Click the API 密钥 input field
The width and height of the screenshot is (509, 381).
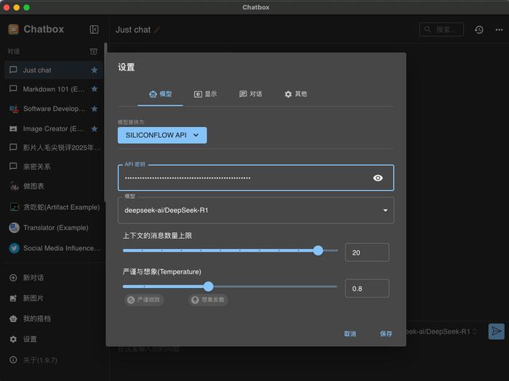(256, 178)
